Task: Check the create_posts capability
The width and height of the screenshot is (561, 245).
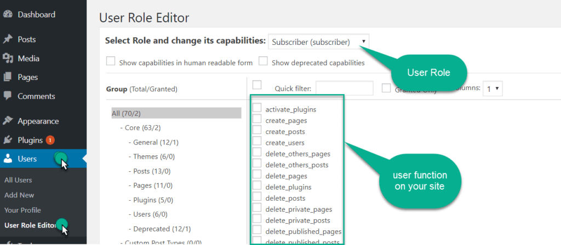Action: [257, 130]
